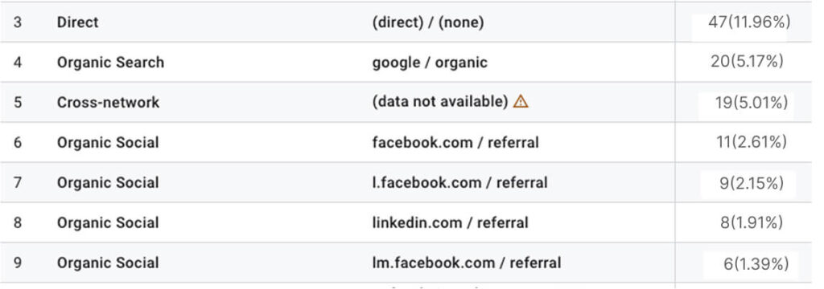Click the Organic Search channel label
This screenshot has width=824, height=289.
pos(110,62)
